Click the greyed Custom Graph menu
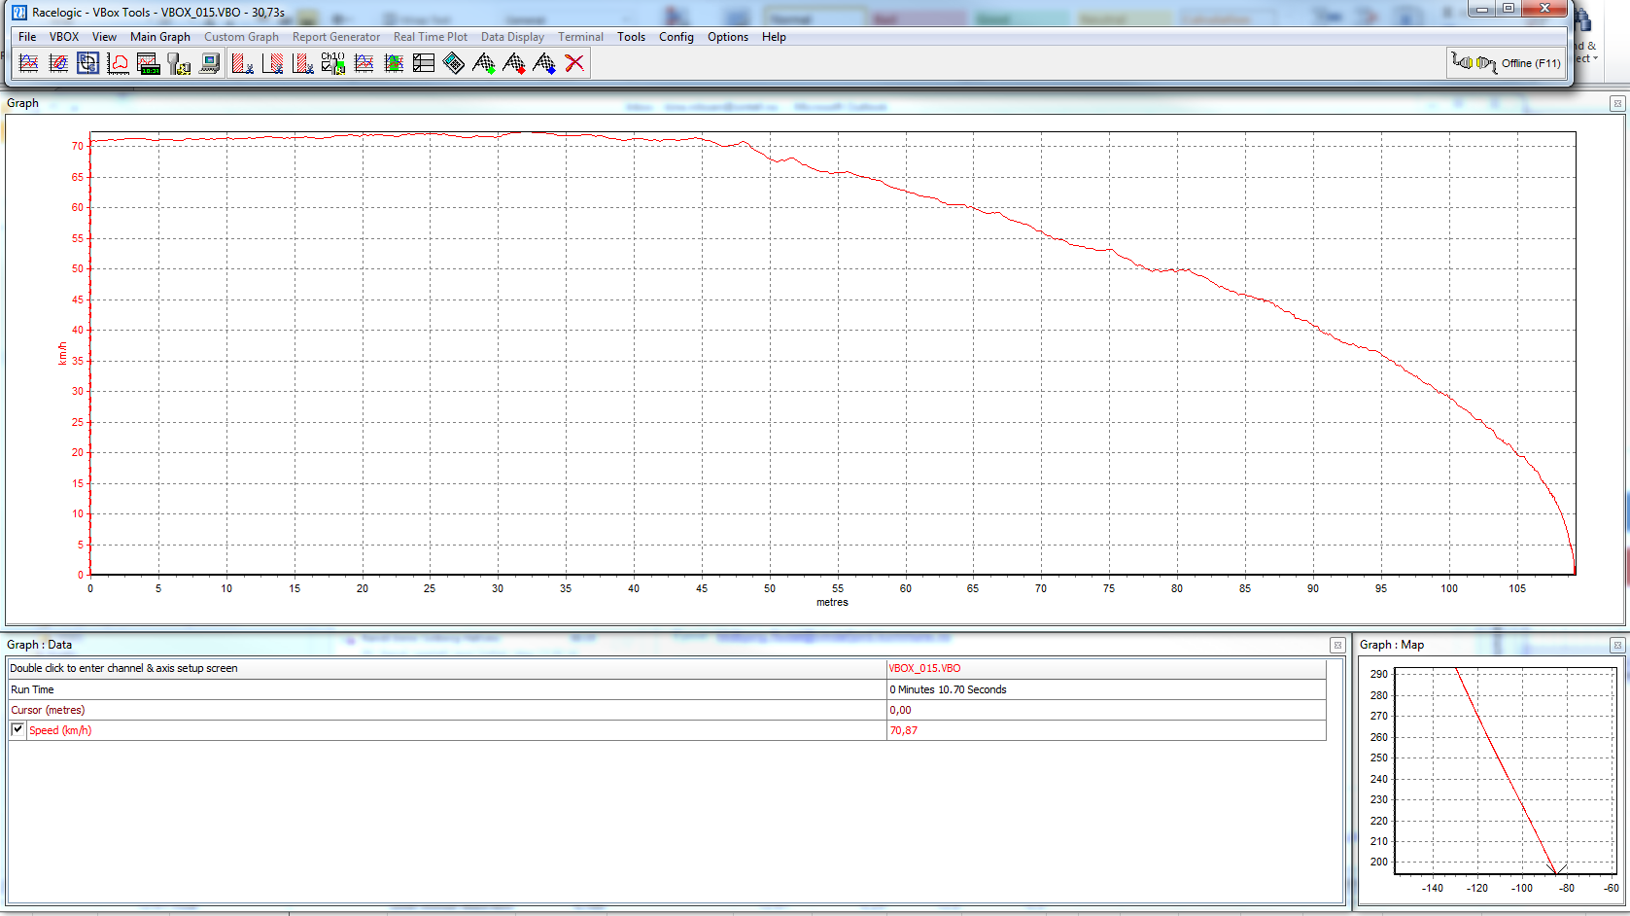 point(241,37)
